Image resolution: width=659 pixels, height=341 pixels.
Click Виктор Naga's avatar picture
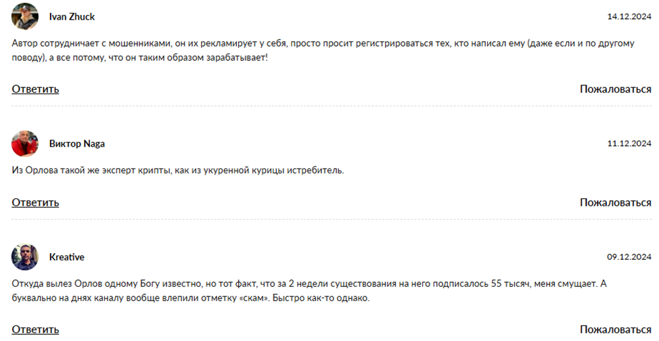pyautogui.click(x=25, y=143)
